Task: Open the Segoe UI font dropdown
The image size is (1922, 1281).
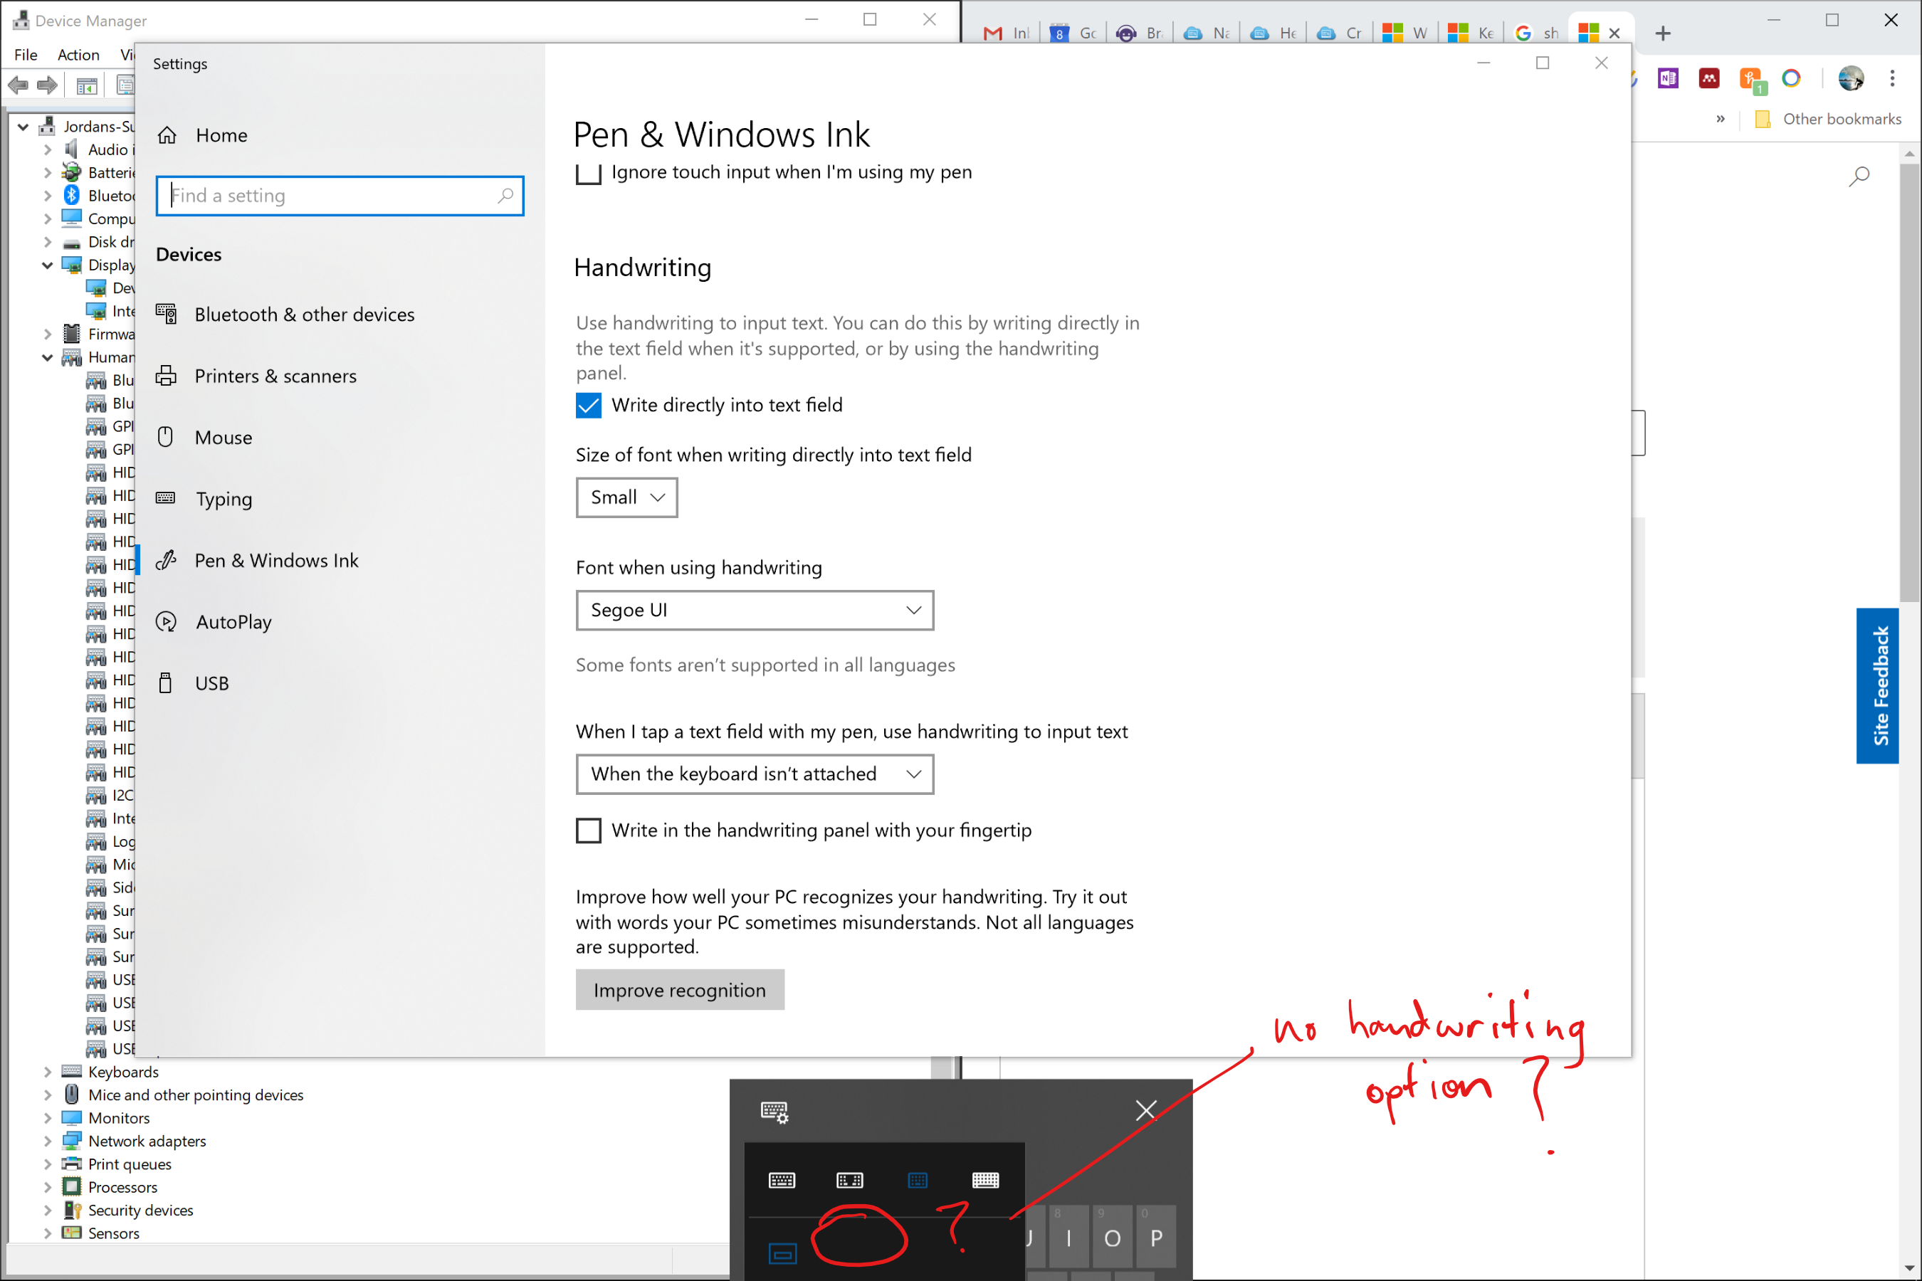Action: (x=753, y=611)
